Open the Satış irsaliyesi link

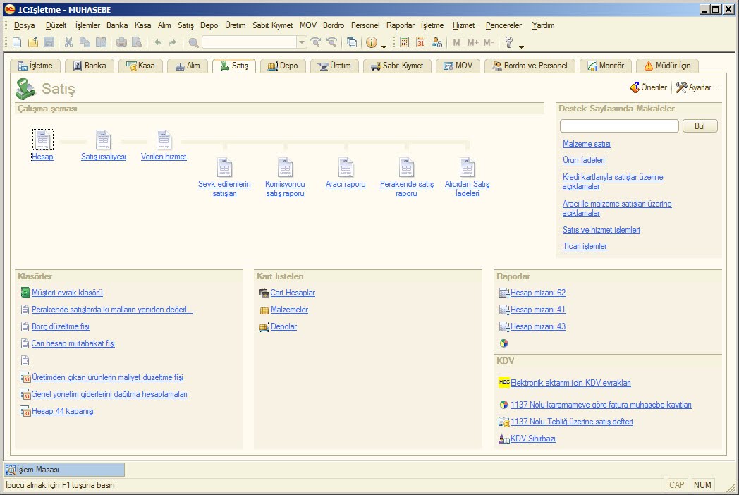coord(103,157)
